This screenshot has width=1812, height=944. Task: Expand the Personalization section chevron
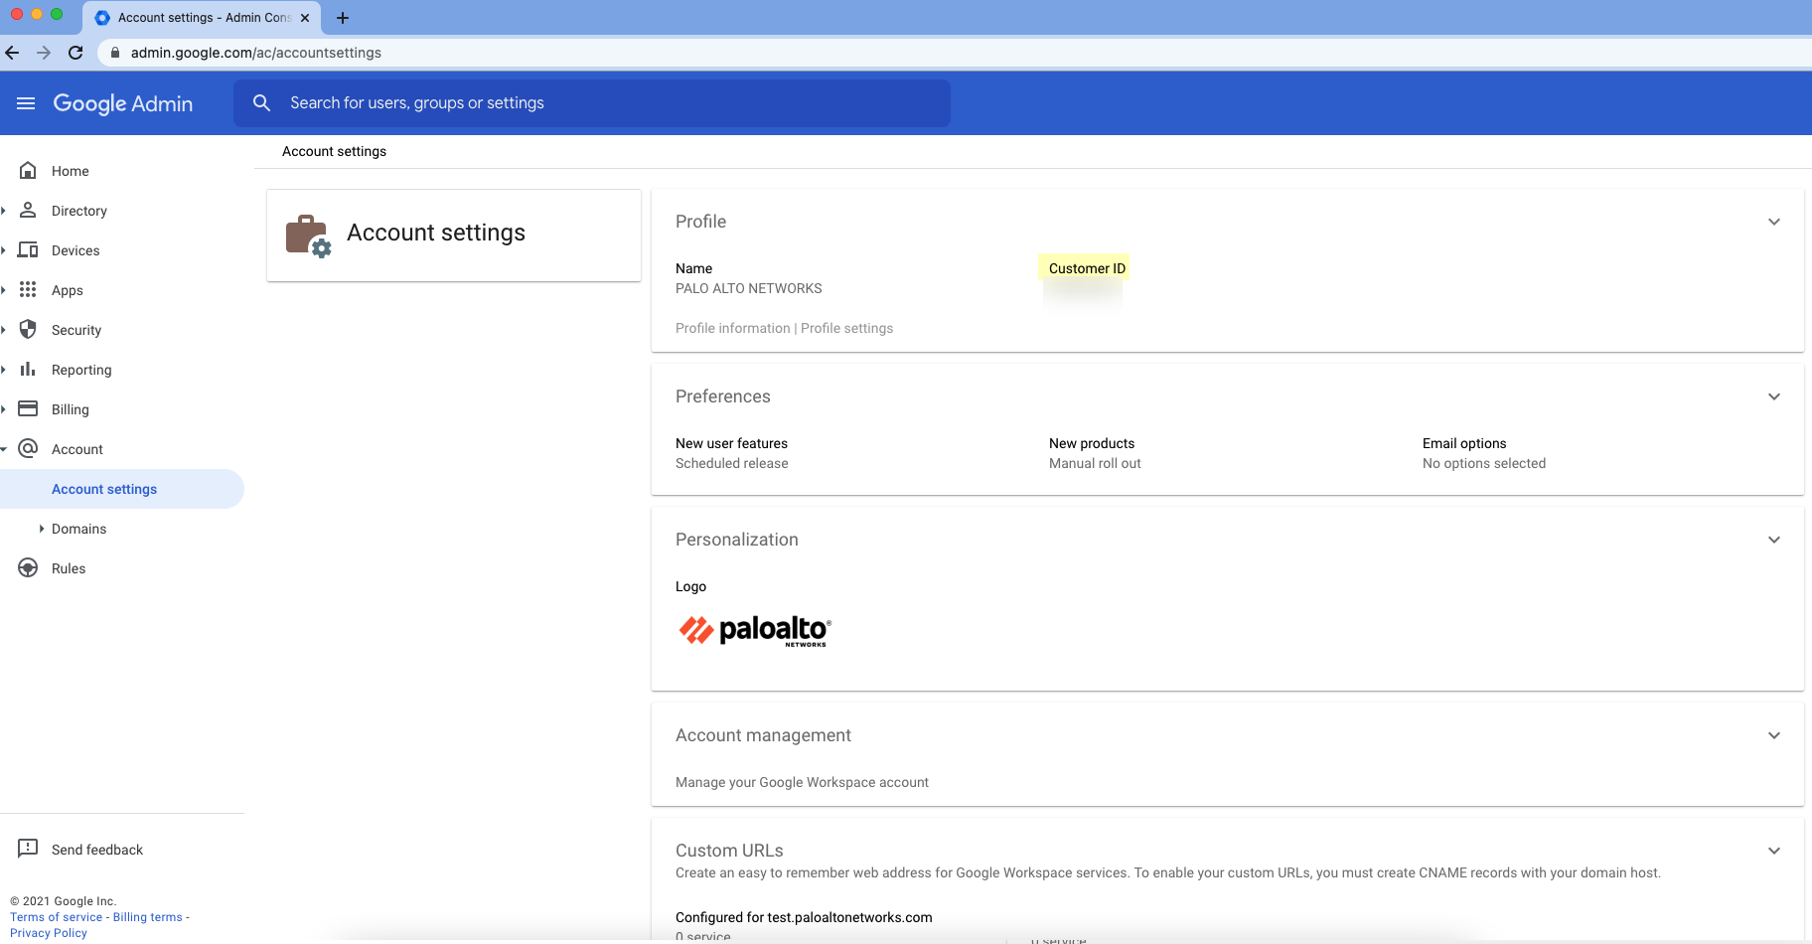tap(1774, 540)
